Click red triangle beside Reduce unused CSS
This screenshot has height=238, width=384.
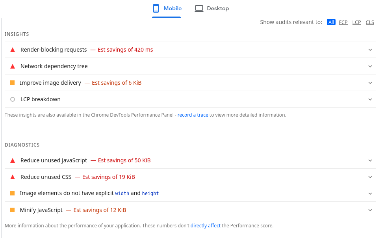13,177
